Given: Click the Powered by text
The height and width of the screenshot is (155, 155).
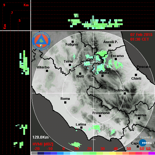Looking at the screenshot, I should [x=147, y=137].
